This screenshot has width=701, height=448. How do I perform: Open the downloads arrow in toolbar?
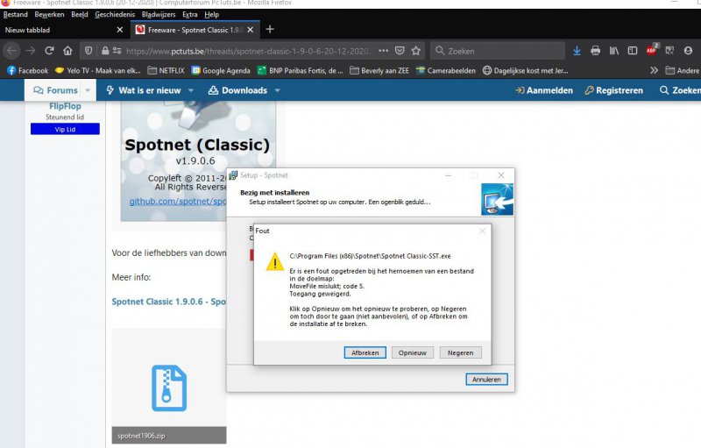(x=577, y=51)
